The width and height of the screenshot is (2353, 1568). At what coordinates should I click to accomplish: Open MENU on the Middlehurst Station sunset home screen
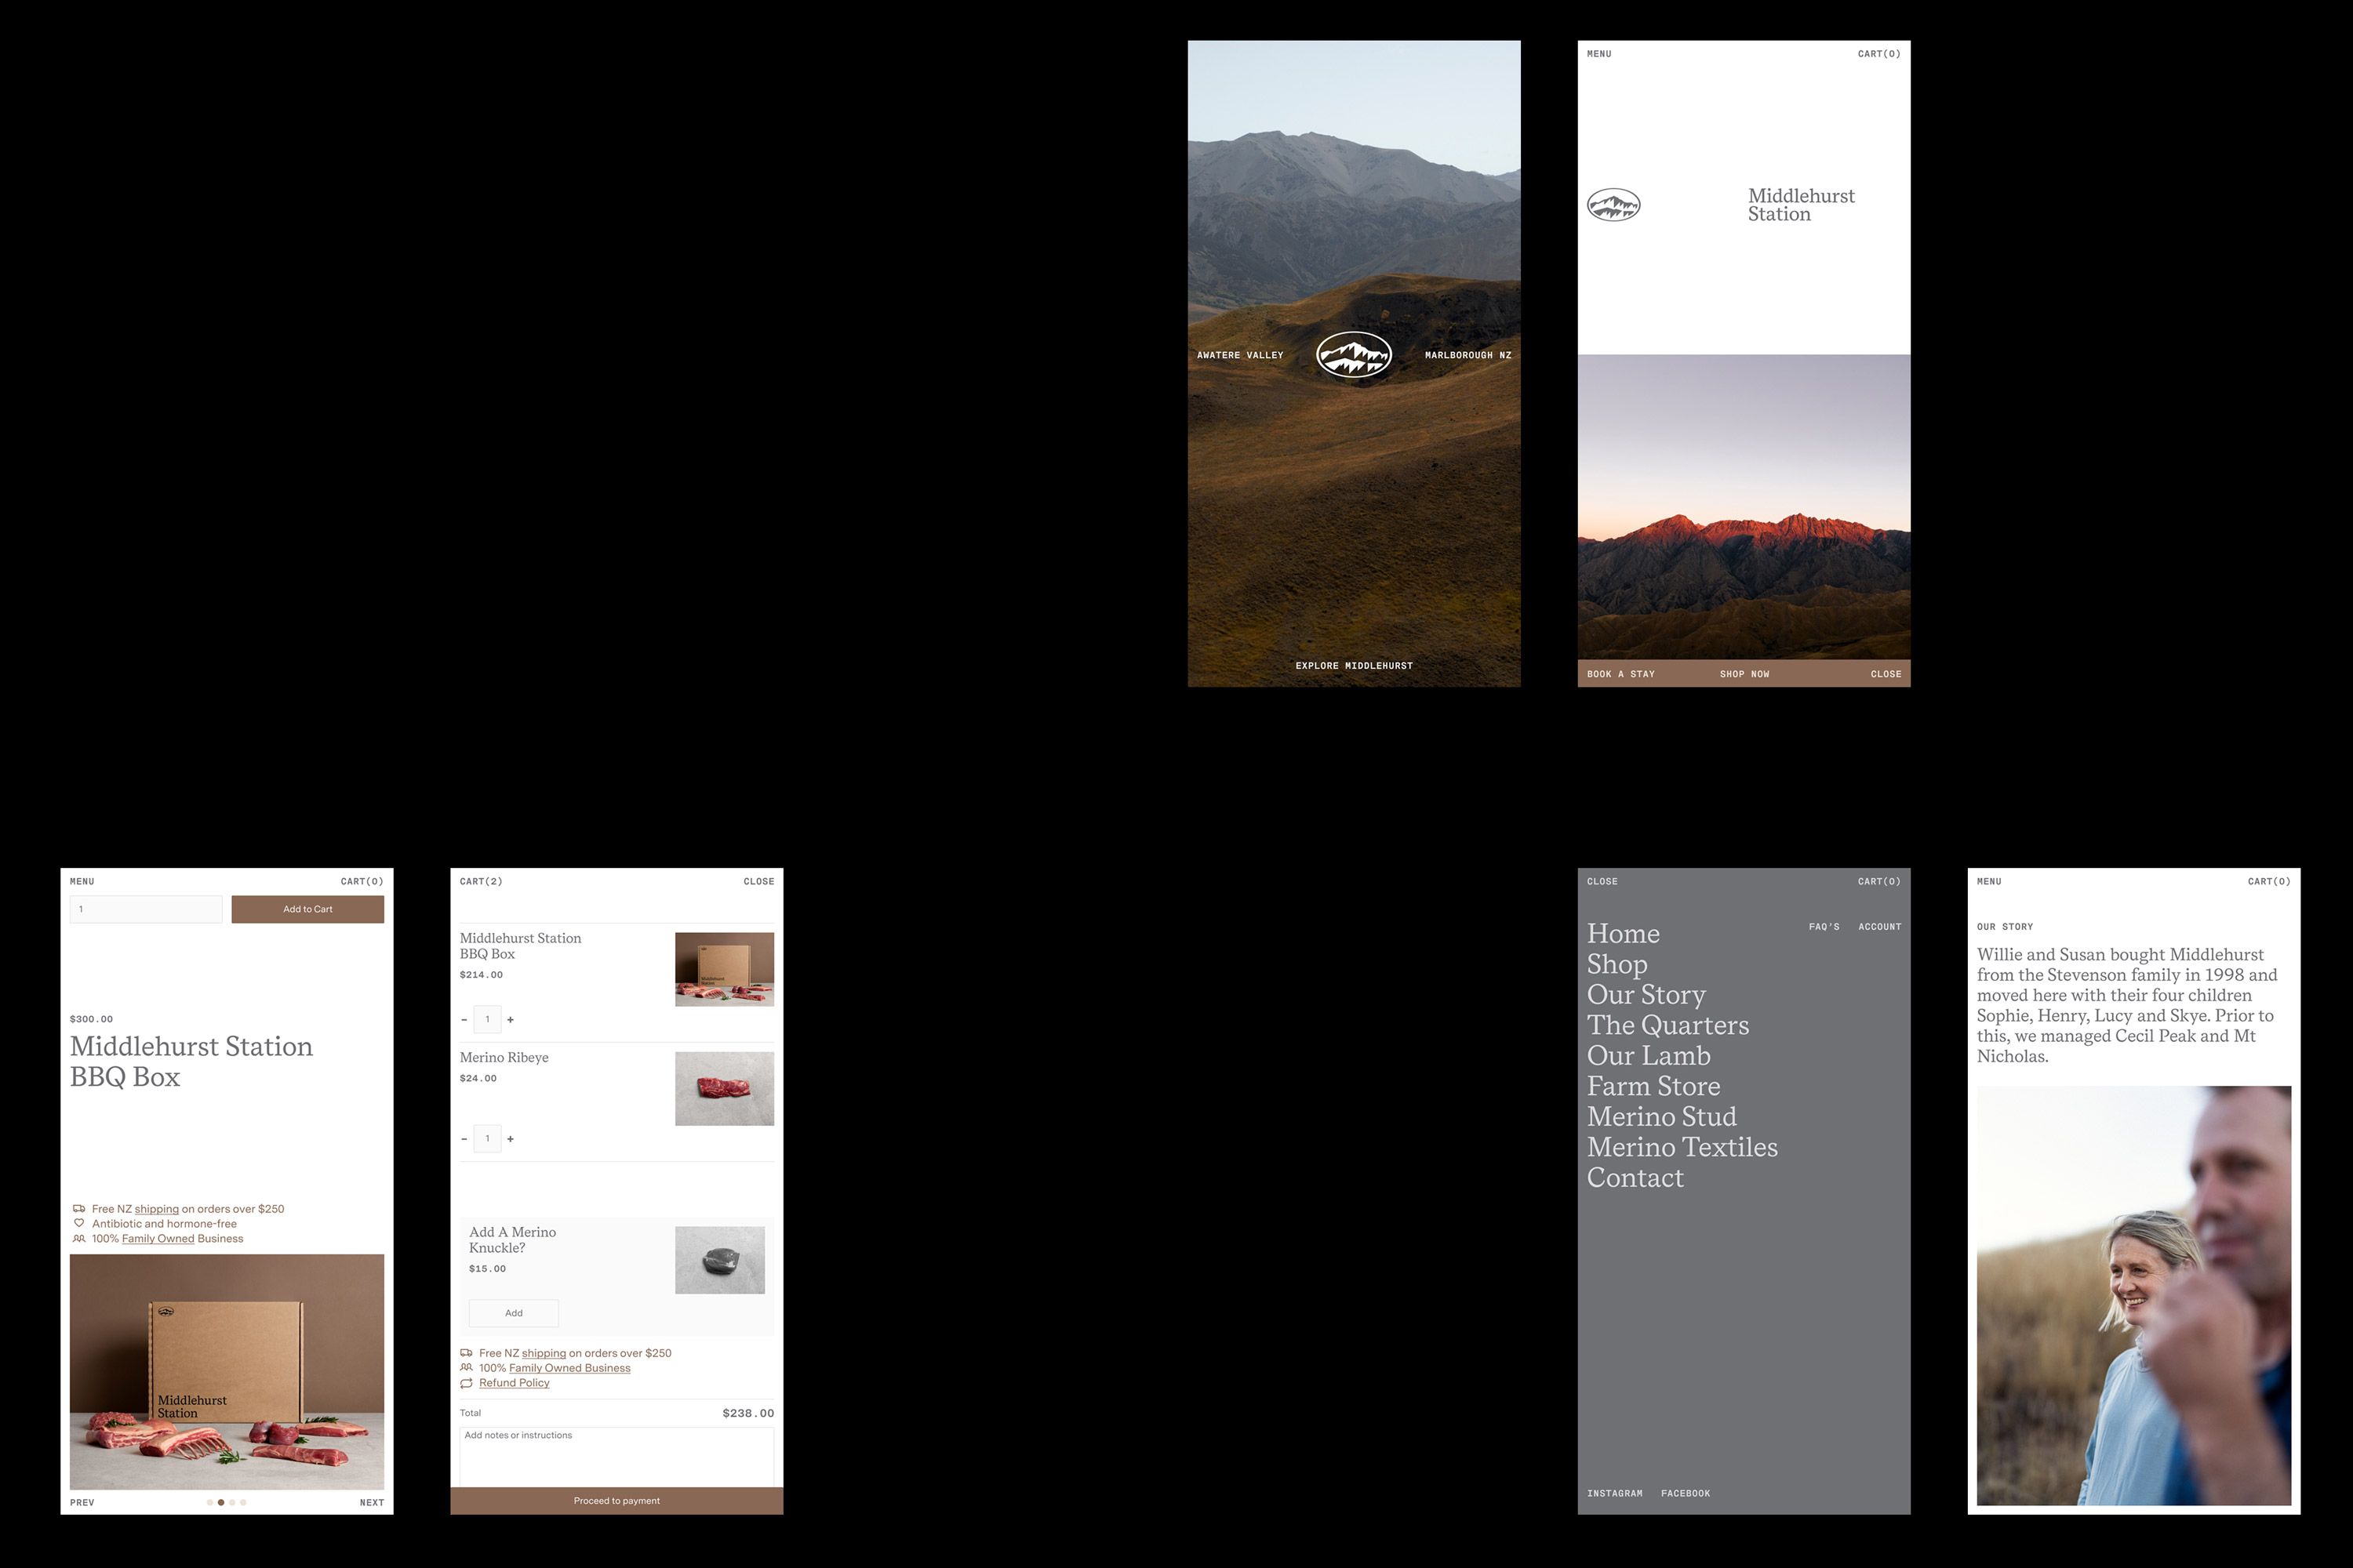[1598, 54]
